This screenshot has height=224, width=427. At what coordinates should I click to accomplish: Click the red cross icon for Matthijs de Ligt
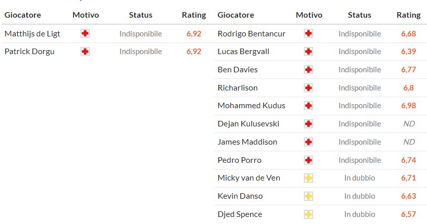(x=85, y=34)
